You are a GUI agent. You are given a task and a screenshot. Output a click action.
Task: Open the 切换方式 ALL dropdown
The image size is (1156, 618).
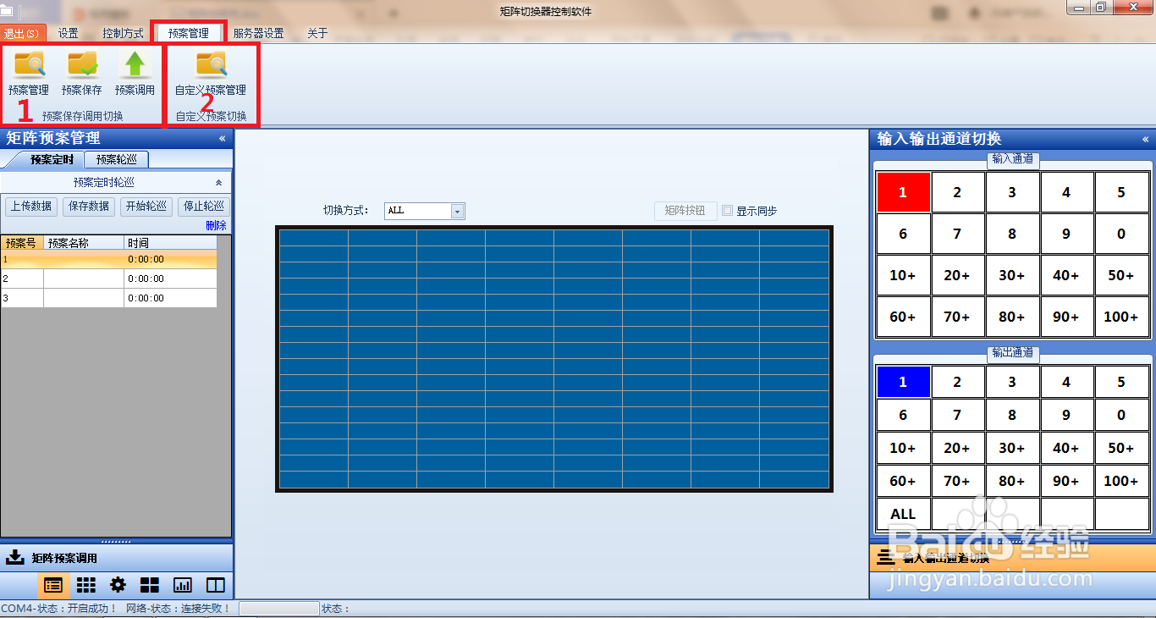458,211
